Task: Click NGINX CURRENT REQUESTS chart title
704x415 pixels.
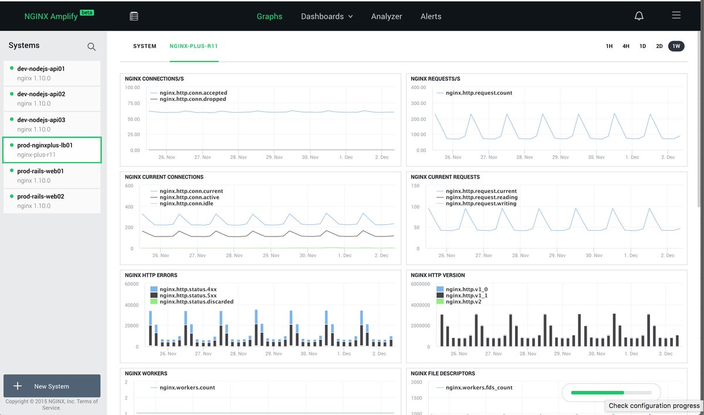Action: [x=445, y=177]
